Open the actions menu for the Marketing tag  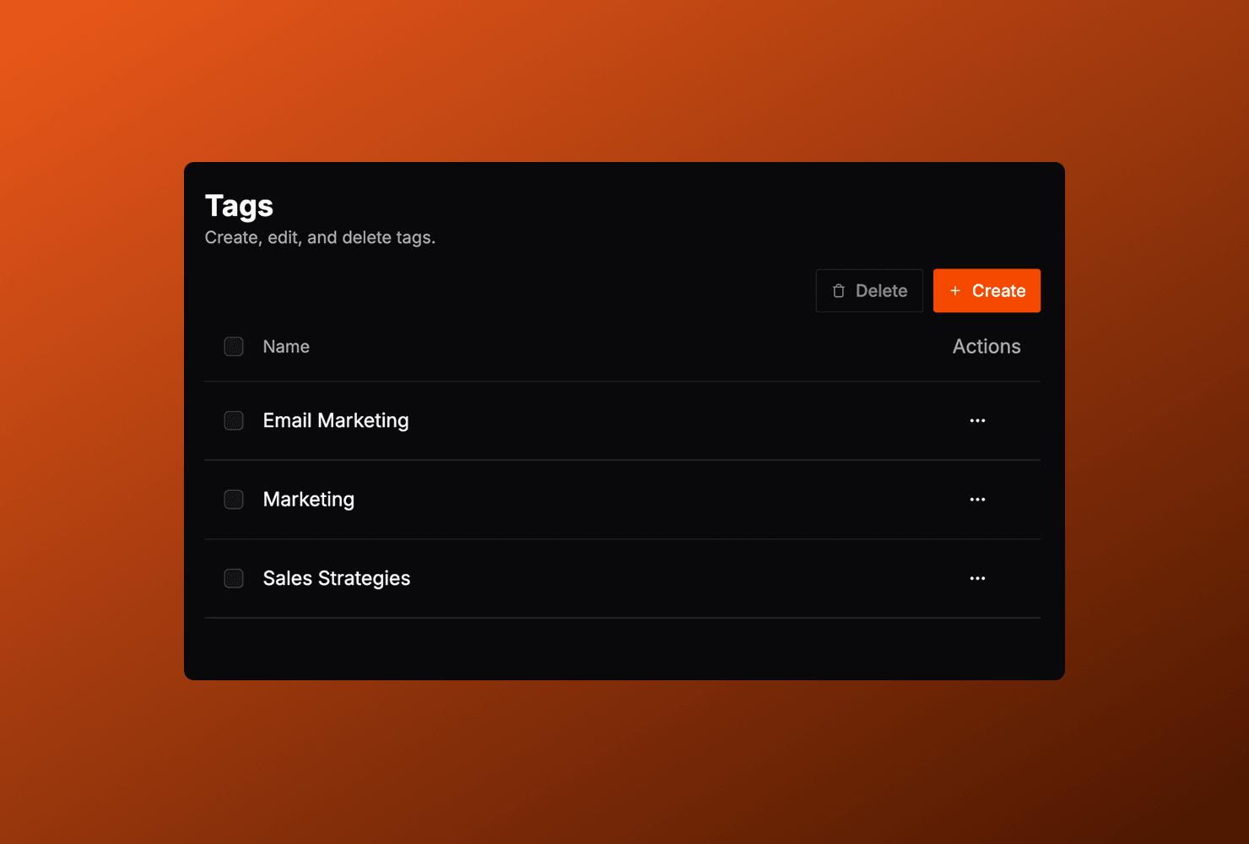point(977,499)
